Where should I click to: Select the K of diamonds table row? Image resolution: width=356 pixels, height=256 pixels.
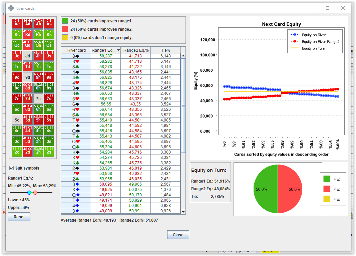pos(121,190)
